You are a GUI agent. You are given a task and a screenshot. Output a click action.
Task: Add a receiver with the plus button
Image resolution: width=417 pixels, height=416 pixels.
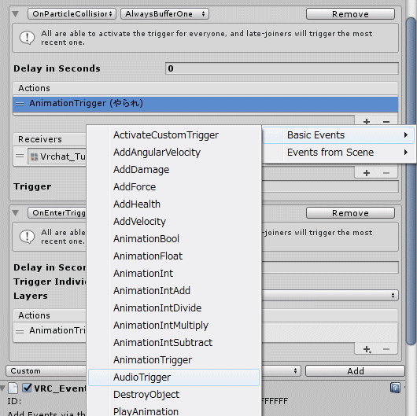coord(367,173)
